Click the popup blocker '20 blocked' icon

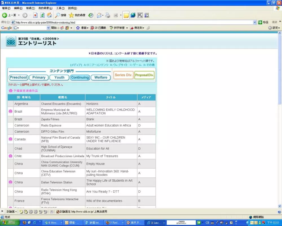[92, 28]
